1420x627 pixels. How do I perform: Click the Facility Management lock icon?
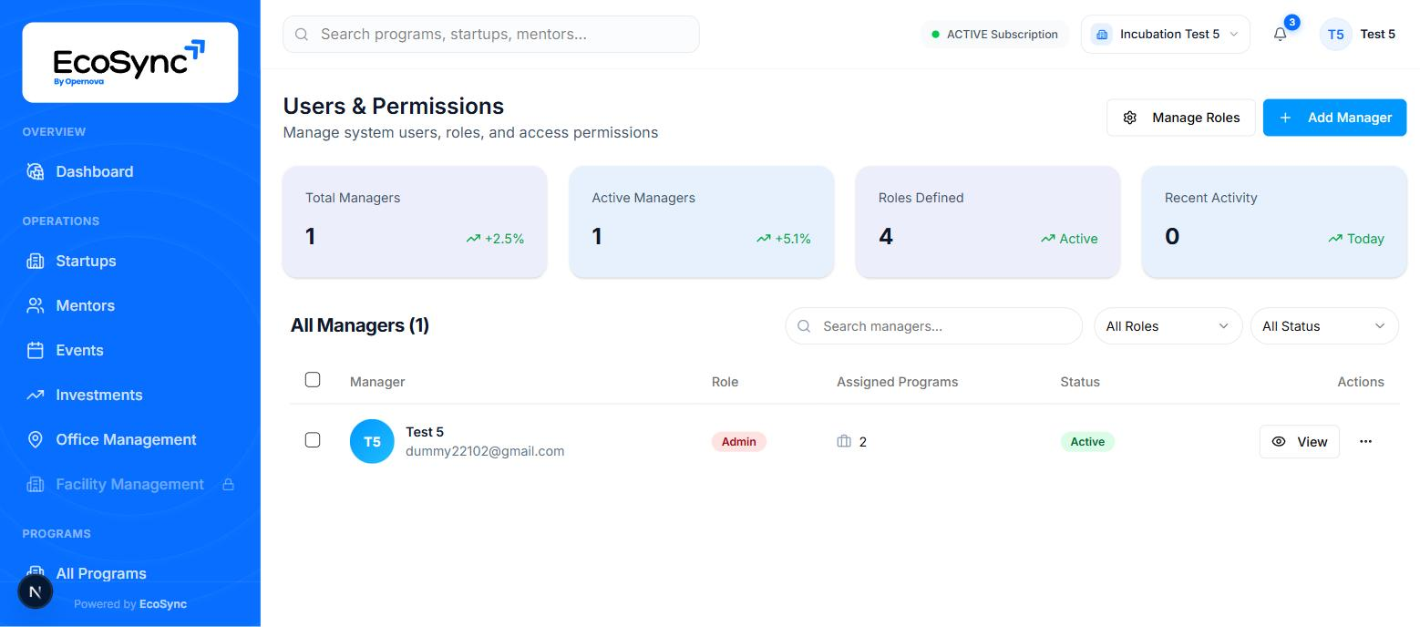pyautogui.click(x=229, y=484)
